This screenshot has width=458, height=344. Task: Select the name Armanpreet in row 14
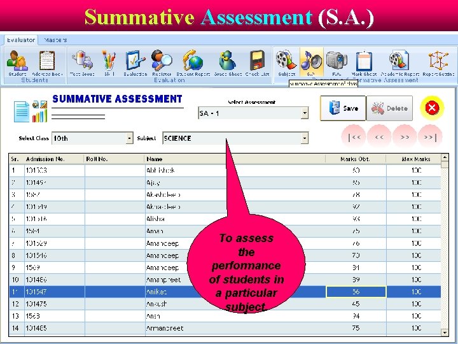(165, 328)
